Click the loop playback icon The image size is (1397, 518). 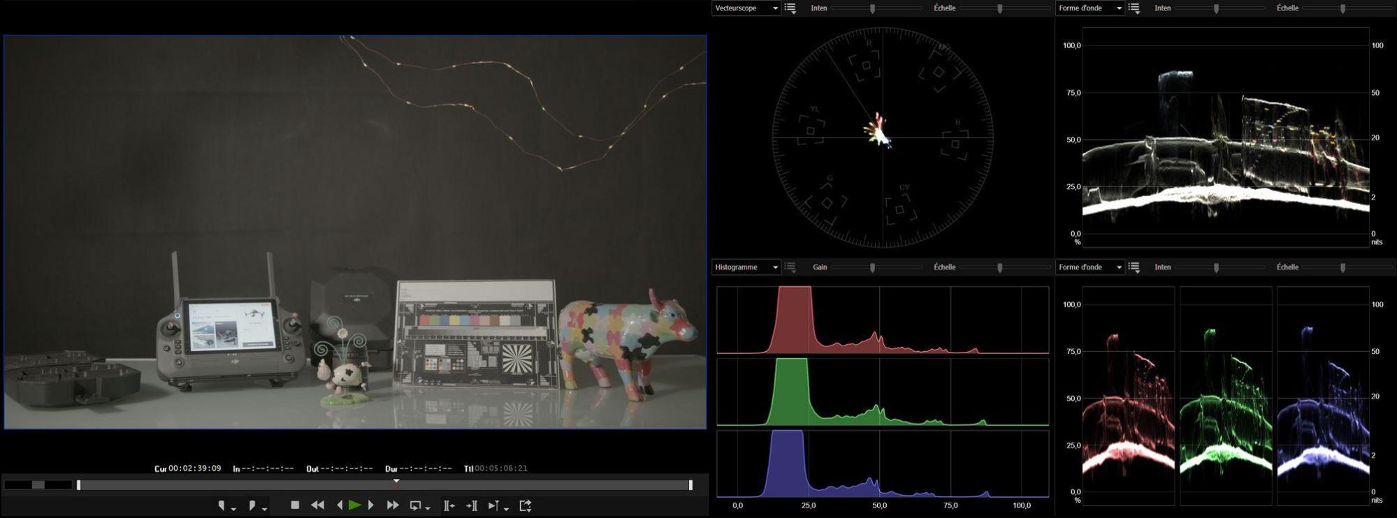(416, 505)
